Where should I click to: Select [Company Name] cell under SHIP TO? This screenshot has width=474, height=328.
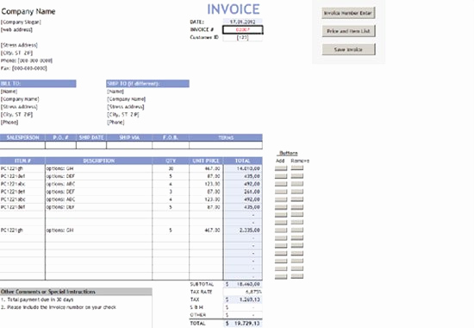[127, 99]
